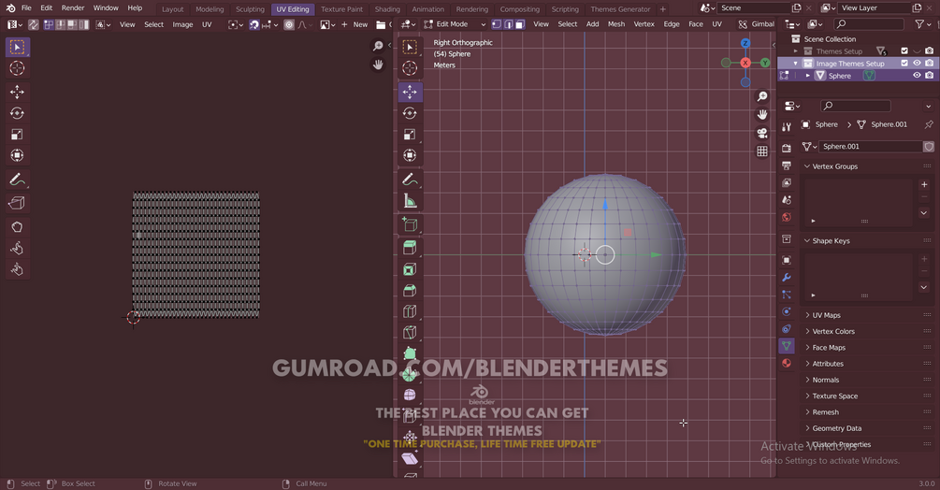Image resolution: width=940 pixels, height=490 pixels.
Task: Enable face select mode in 3D viewport
Action: 520,24
